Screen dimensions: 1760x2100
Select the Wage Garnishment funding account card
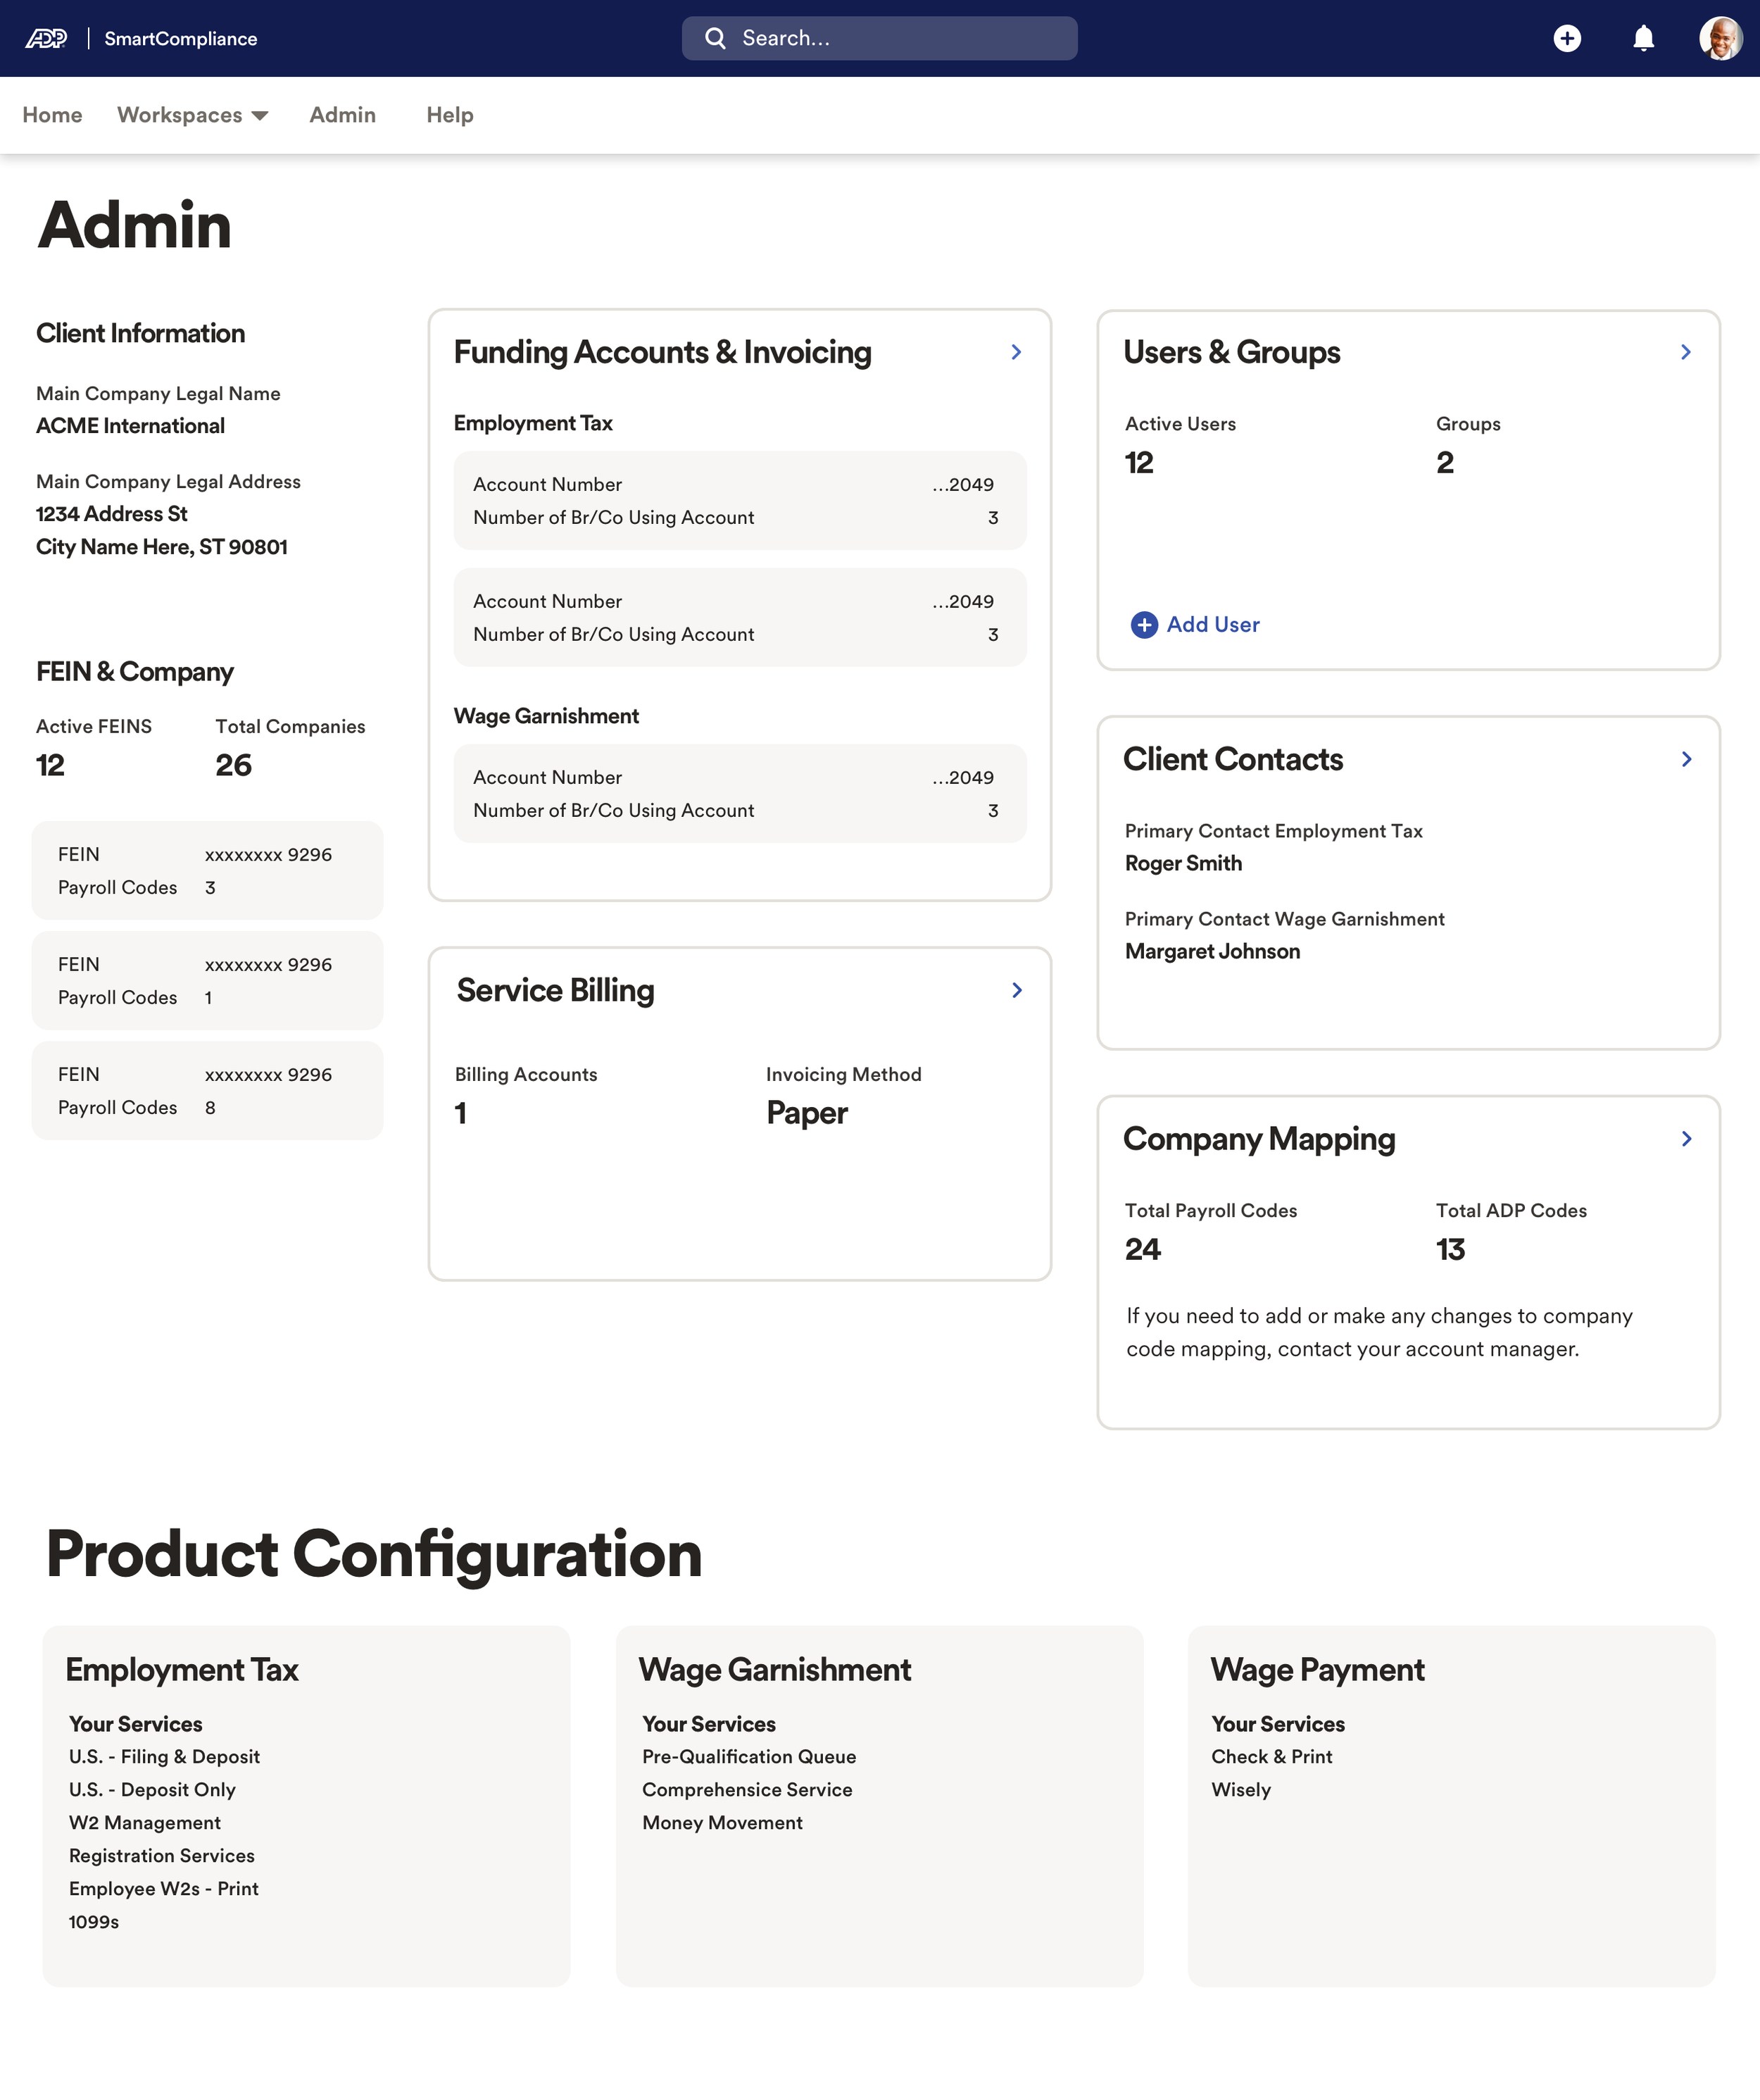point(740,794)
